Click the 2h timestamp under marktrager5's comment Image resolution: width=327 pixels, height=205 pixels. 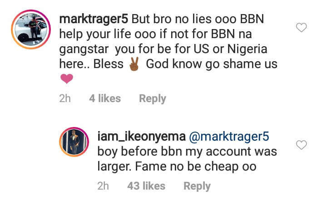pos(65,98)
